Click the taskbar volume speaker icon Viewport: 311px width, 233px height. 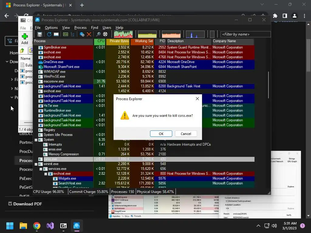(274, 226)
